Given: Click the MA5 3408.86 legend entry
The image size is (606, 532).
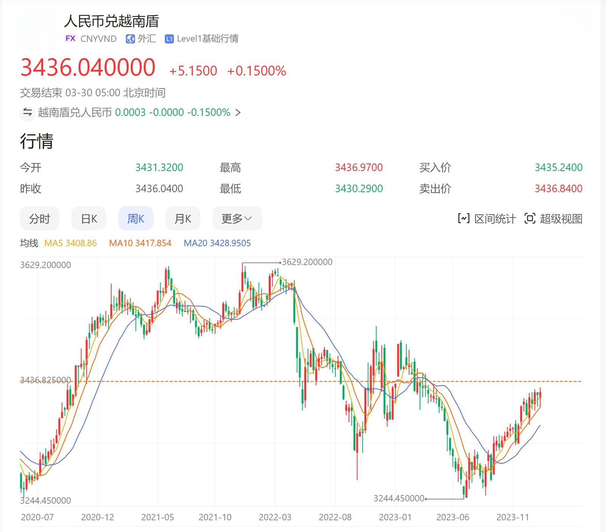Looking at the screenshot, I should pyautogui.click(x=71, y=243).
